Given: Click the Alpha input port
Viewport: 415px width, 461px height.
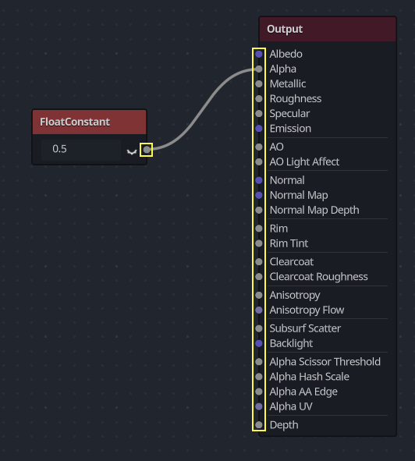Looking at the screenshot, I should [259, 69].
